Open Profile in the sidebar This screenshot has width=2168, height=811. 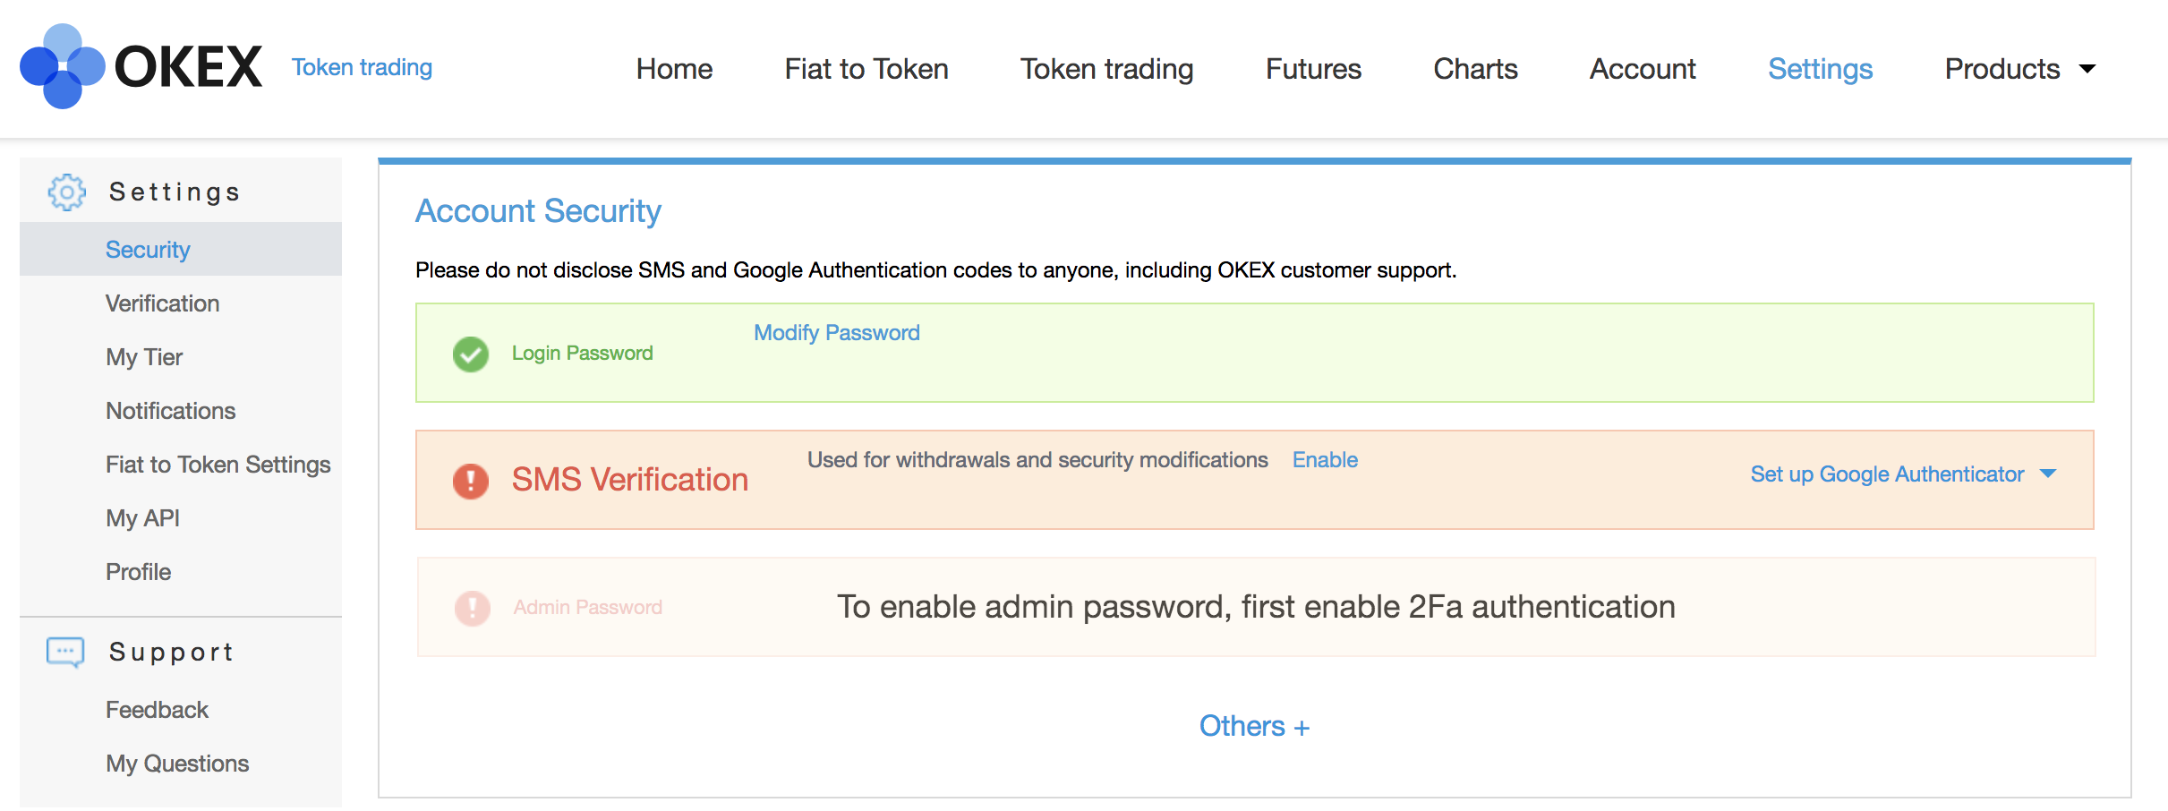point(138,572)
